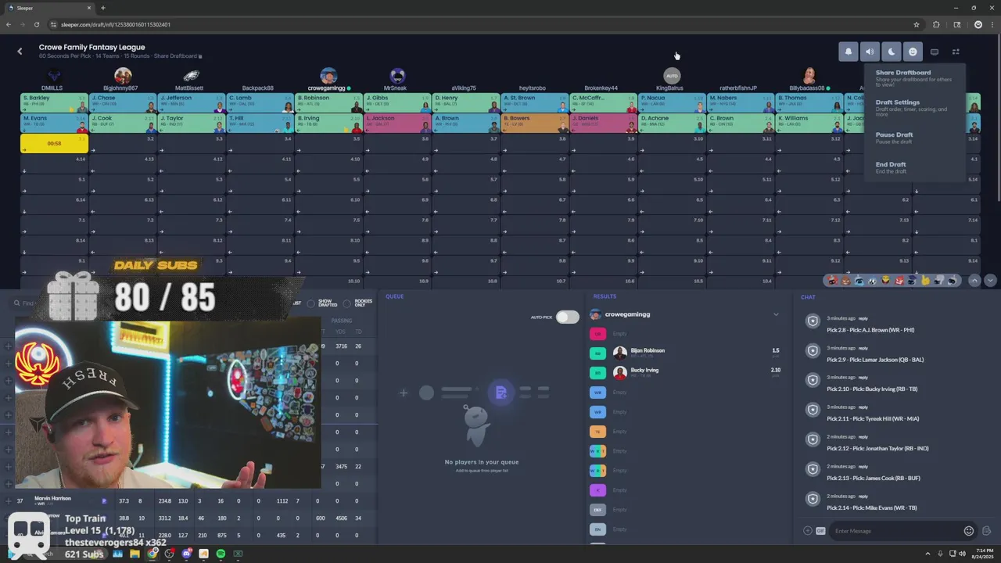Open L. Jackson pink QB pick card
Viewport: 1001px width, 563px height.
click(x=397, y=123)
